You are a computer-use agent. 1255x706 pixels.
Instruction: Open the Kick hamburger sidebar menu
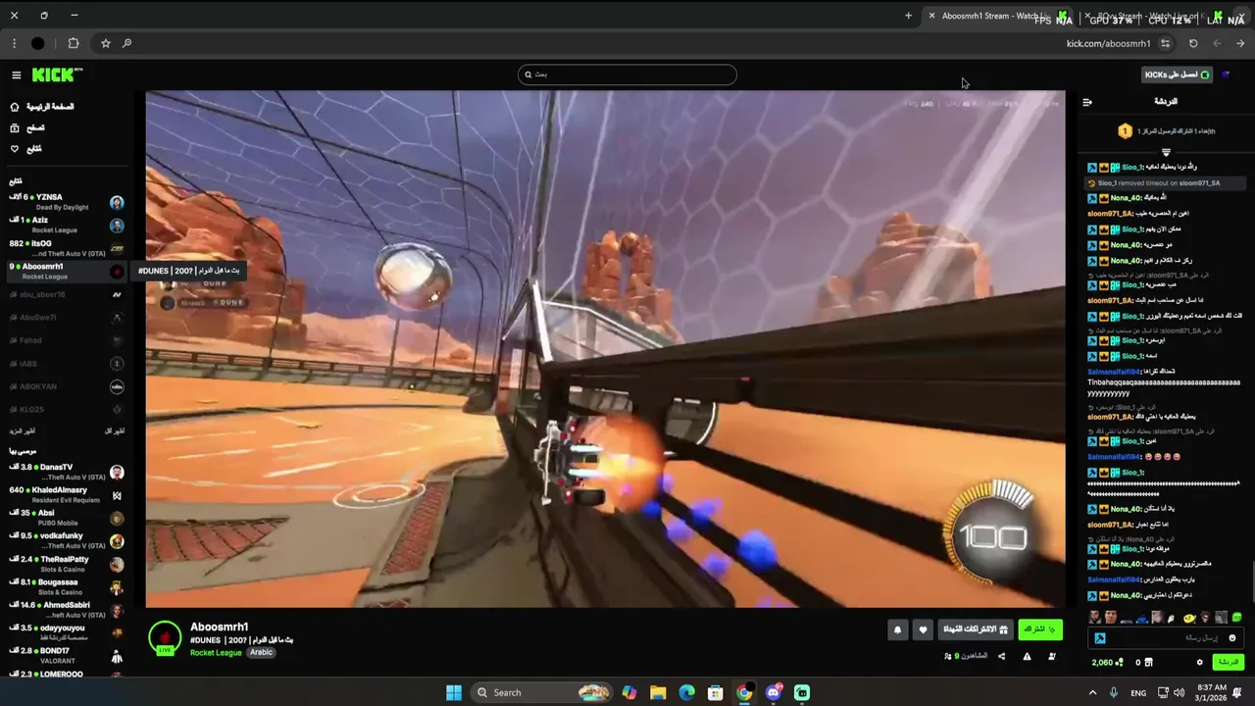tap(16, 75)
